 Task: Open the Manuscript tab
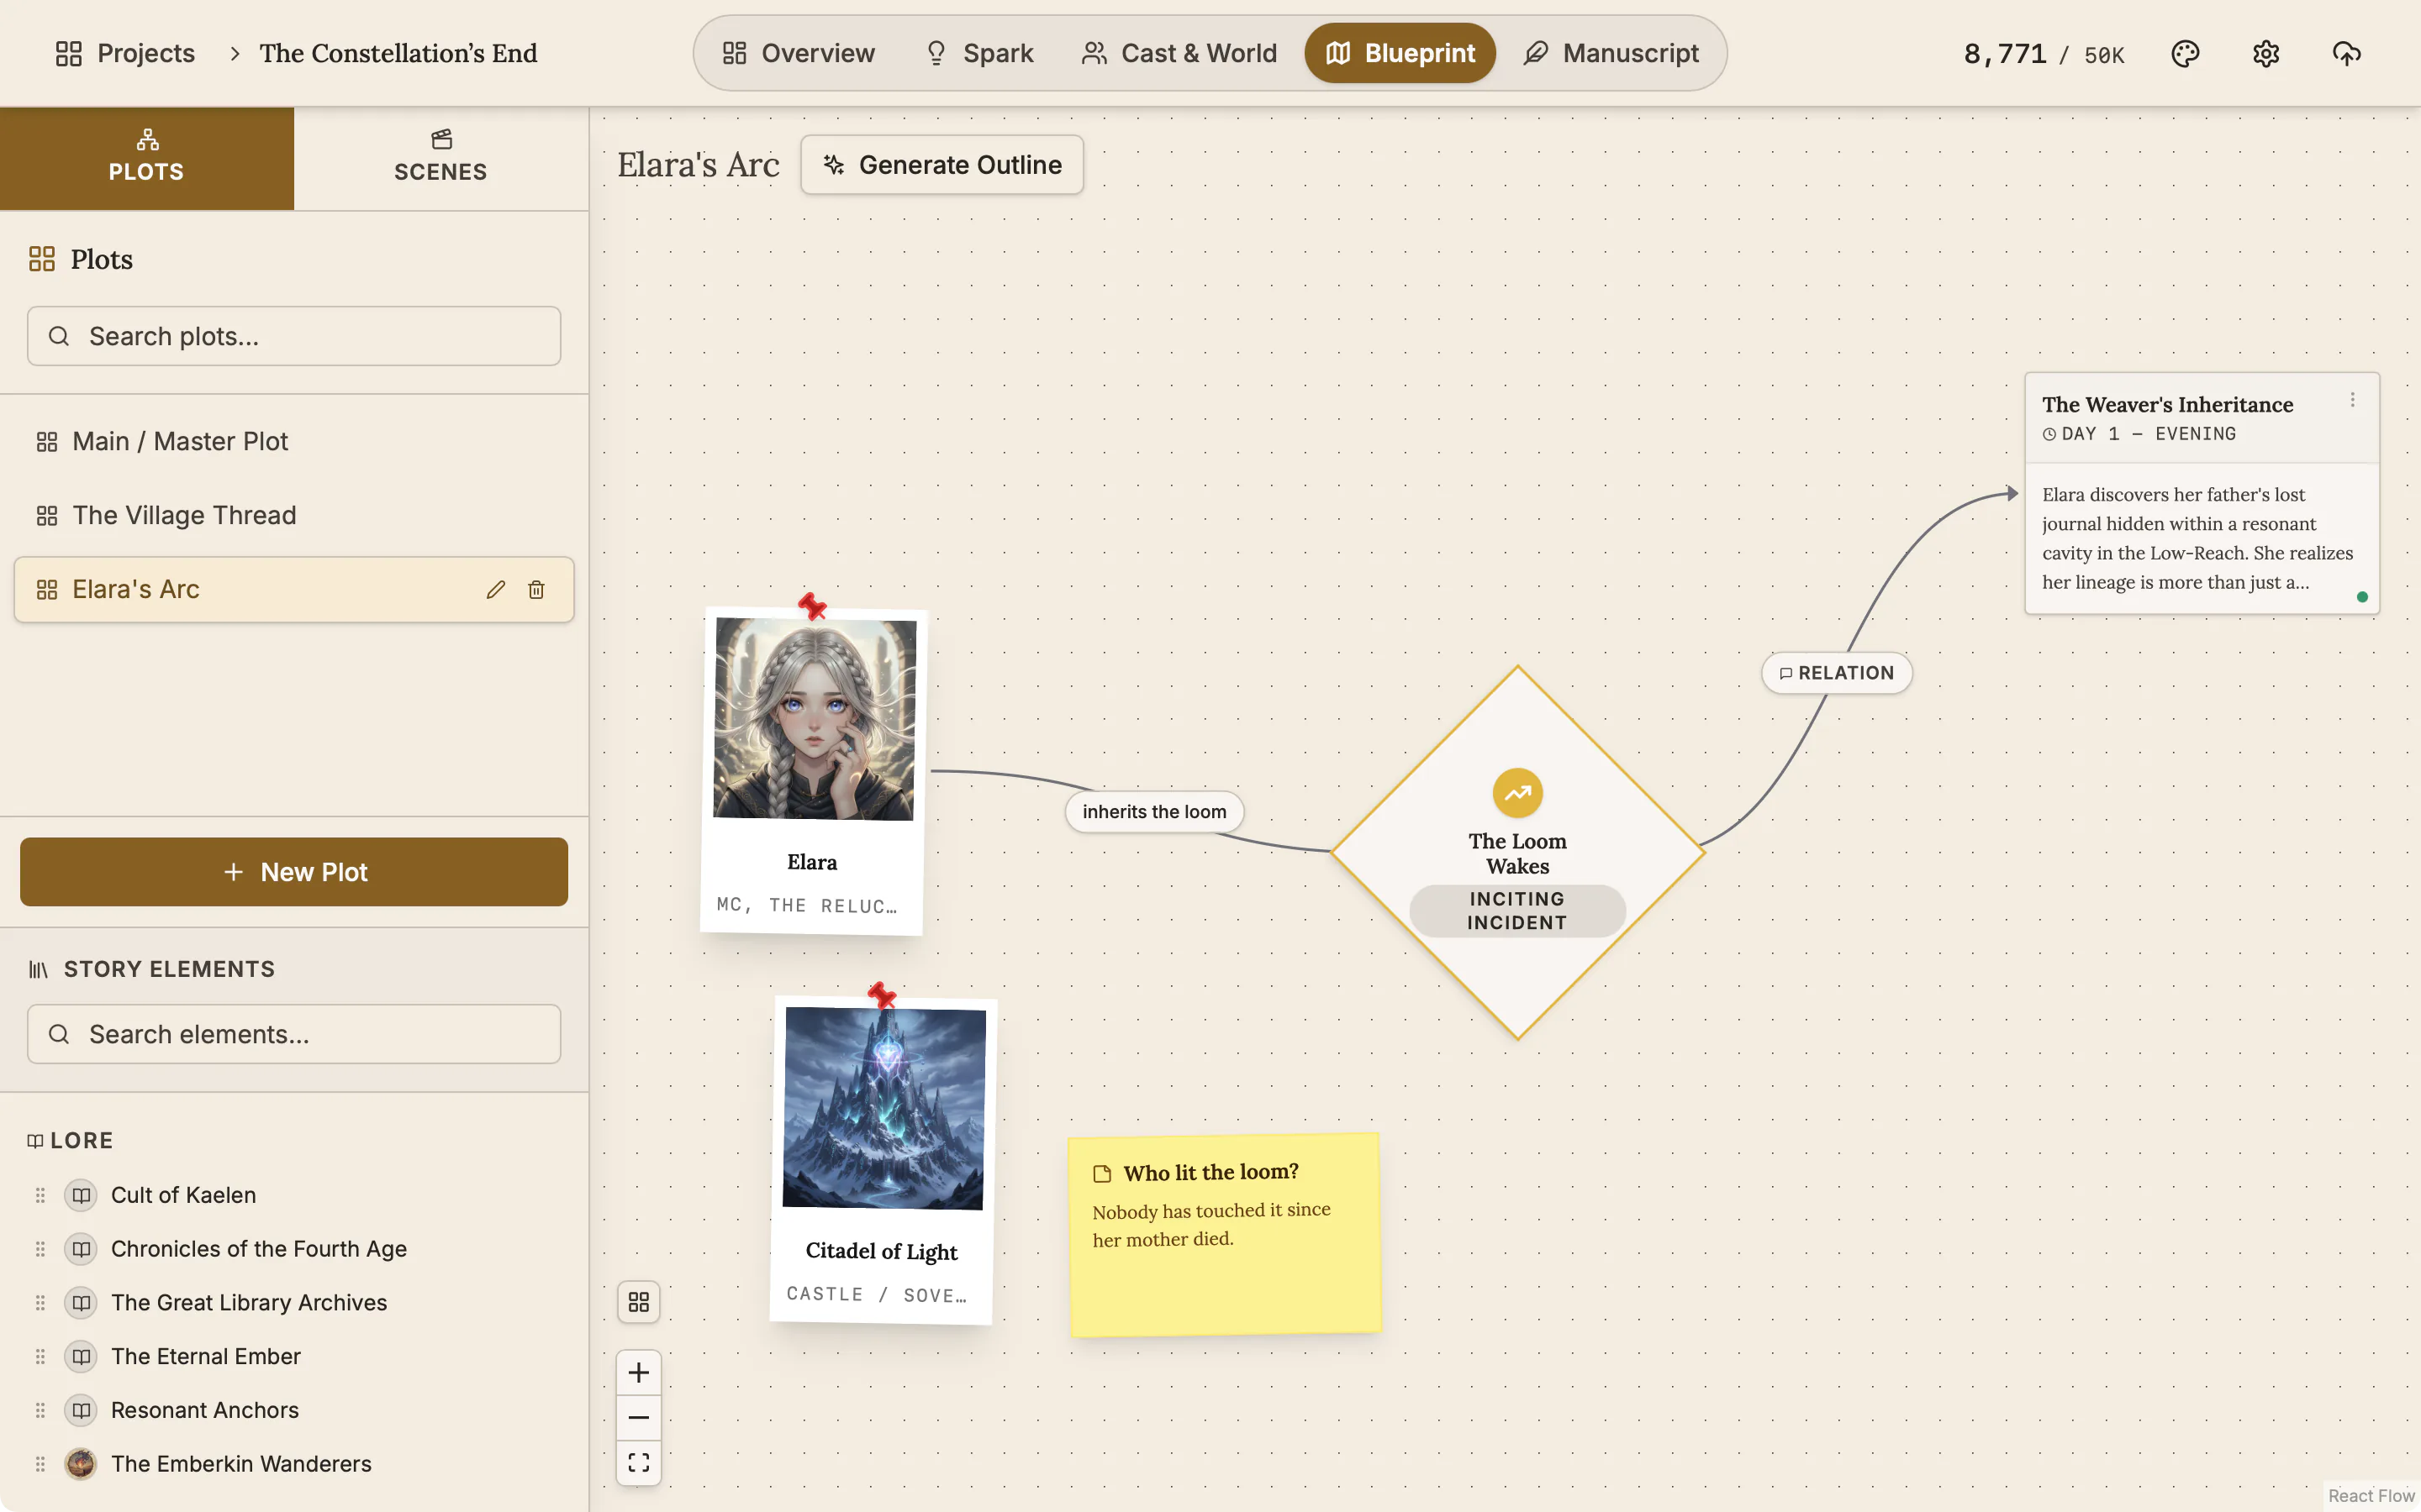1611,53
